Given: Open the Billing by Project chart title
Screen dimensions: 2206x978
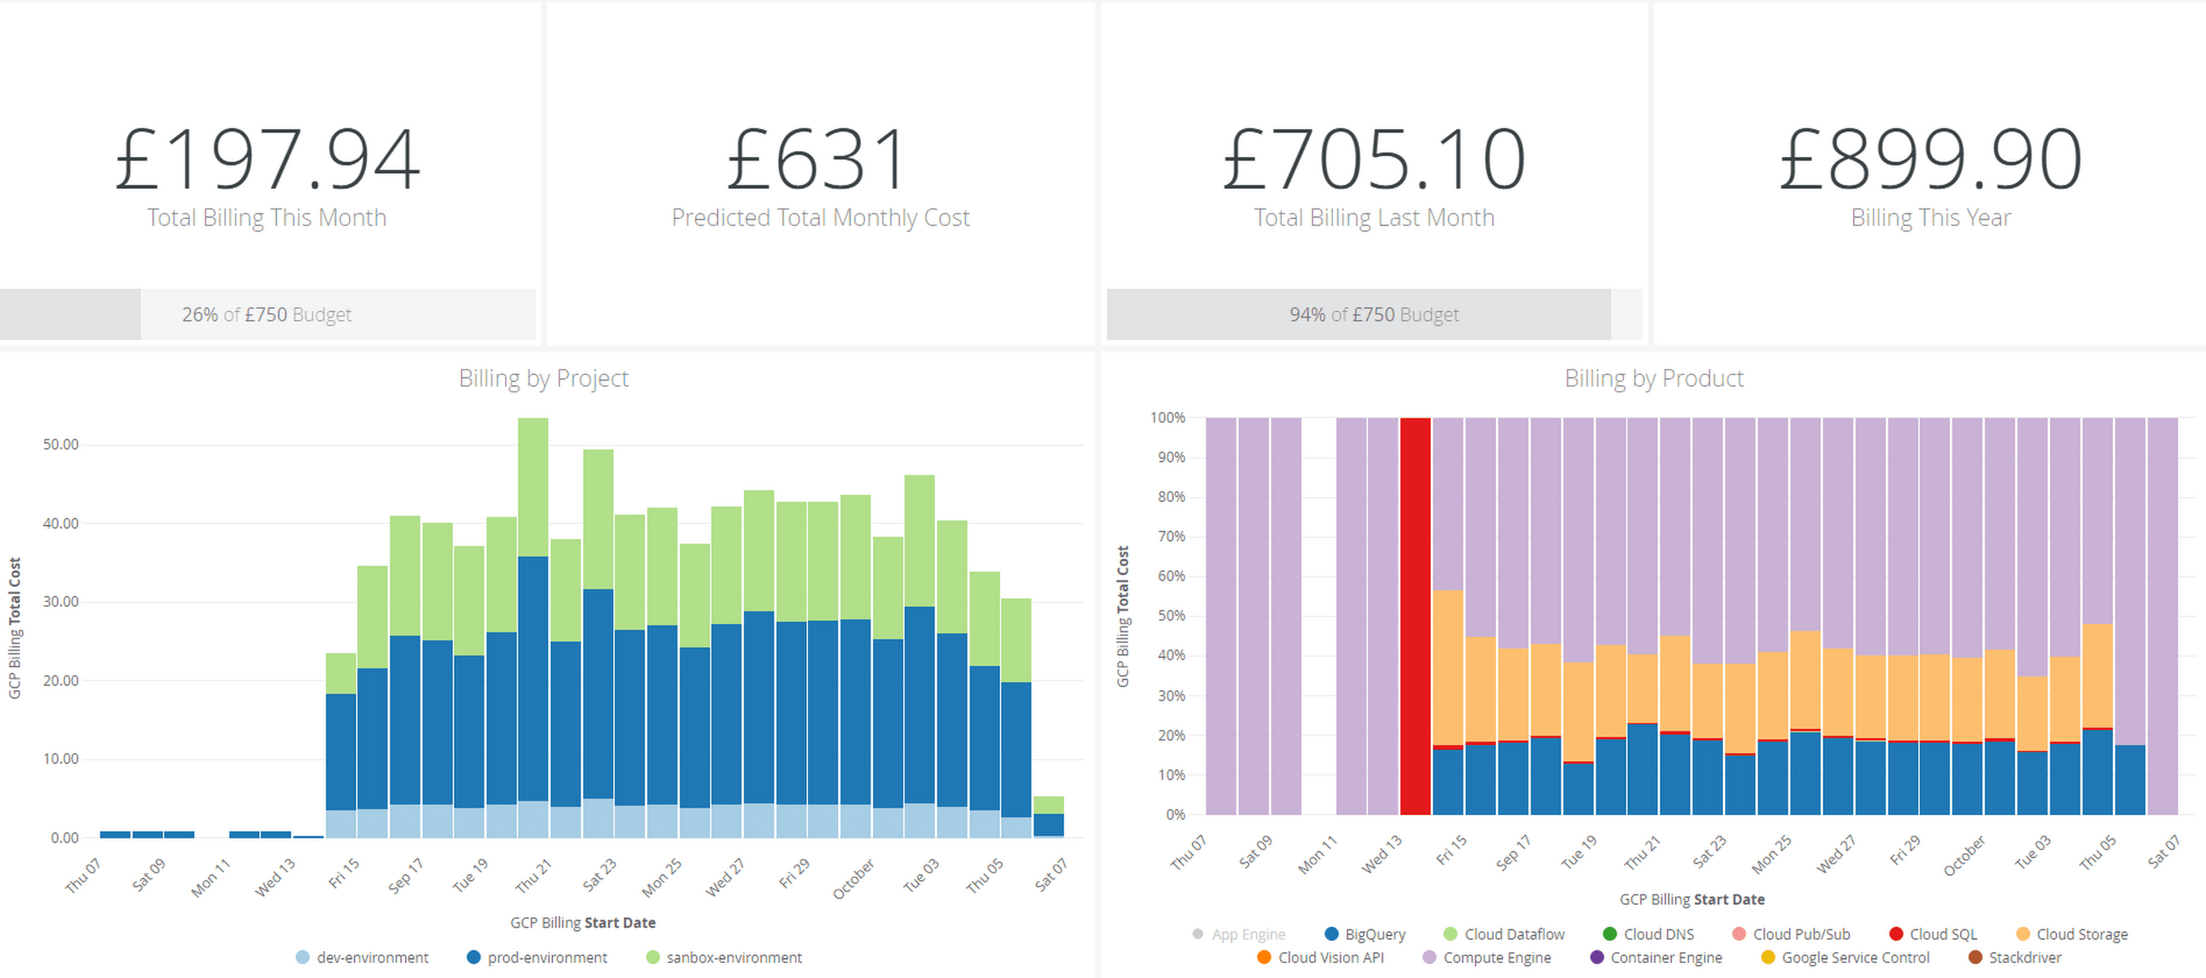Looking at the screenshot, I should tap(543, 377).
